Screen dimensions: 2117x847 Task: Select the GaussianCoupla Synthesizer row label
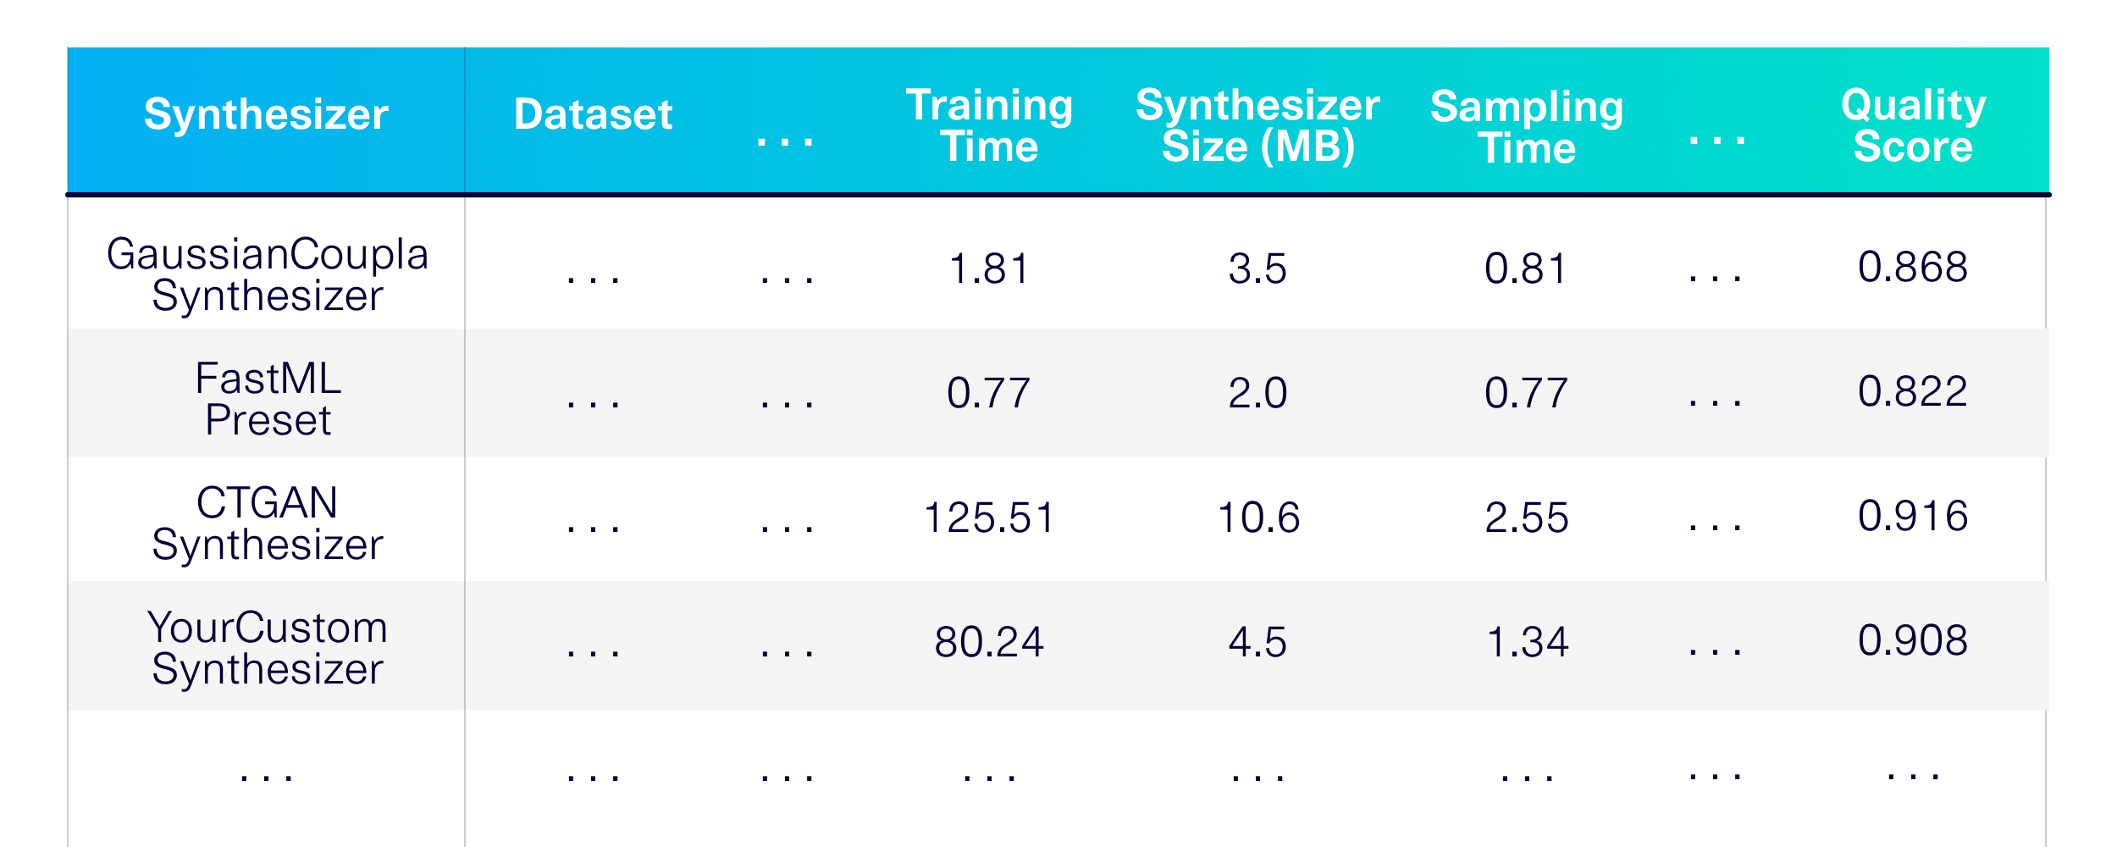point(267,274)
